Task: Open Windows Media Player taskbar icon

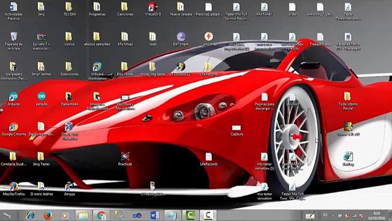Action: [65, 215]
